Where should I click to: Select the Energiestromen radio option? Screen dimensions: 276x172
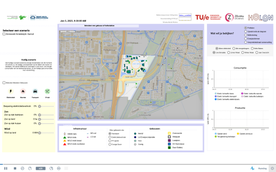click(245, 38)
